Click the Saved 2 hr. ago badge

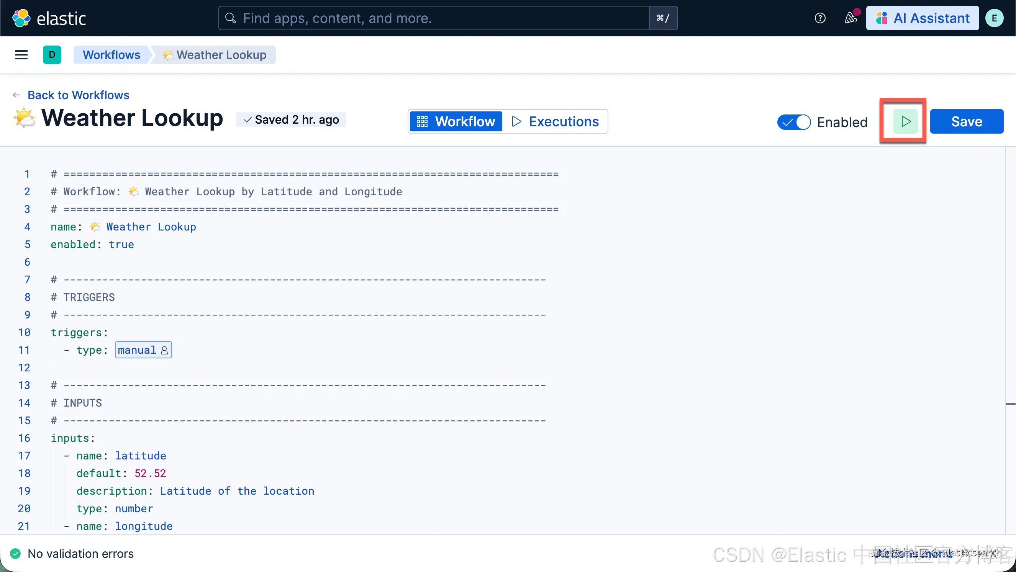(291, 120)
